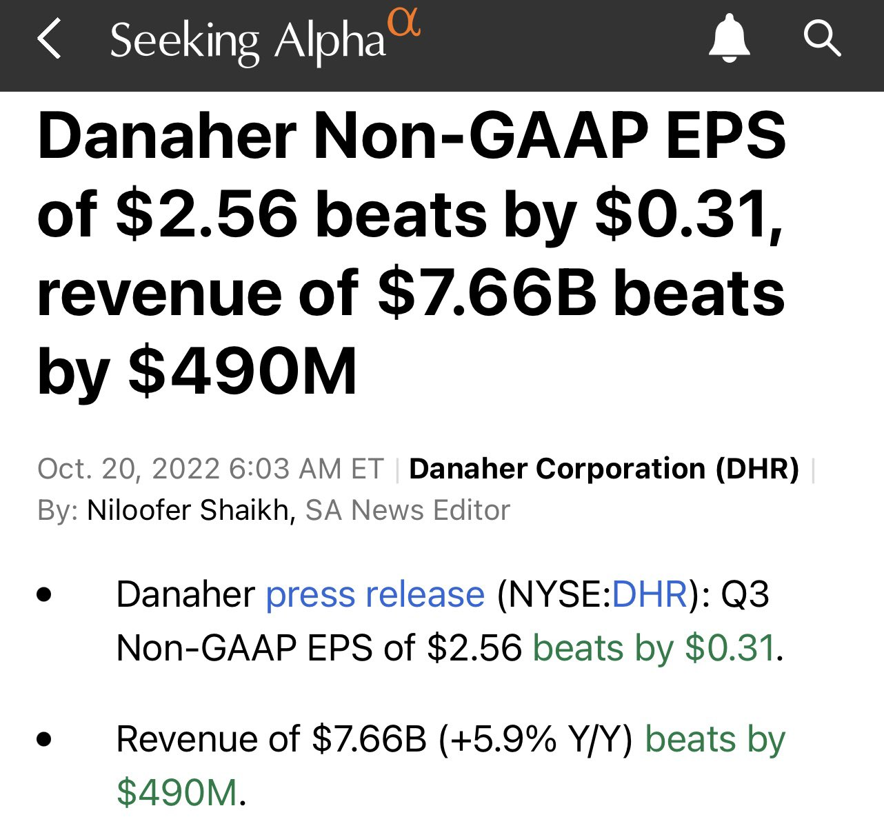This screenshot has height=837, width=884.
Task: Click the SA News Editor label
Action: click(408, 510)
